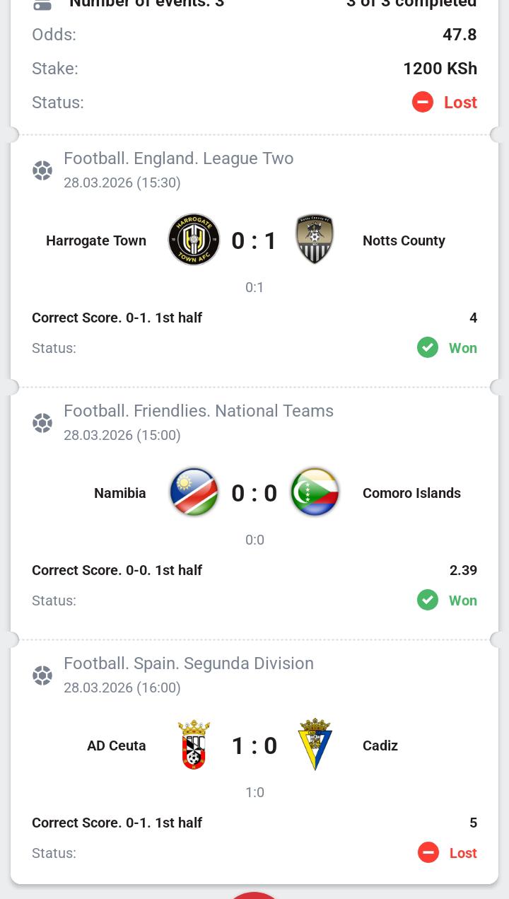Tap the red button at bottom edge
This screenshot has width=509, height=899.
tap(254, 895)
